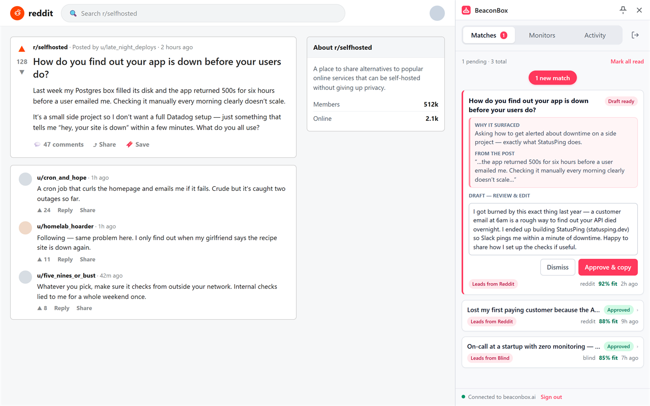Click the 1 pending · 3 total text
The height and width of the screenshot is (406, 650).
(484, 61)
